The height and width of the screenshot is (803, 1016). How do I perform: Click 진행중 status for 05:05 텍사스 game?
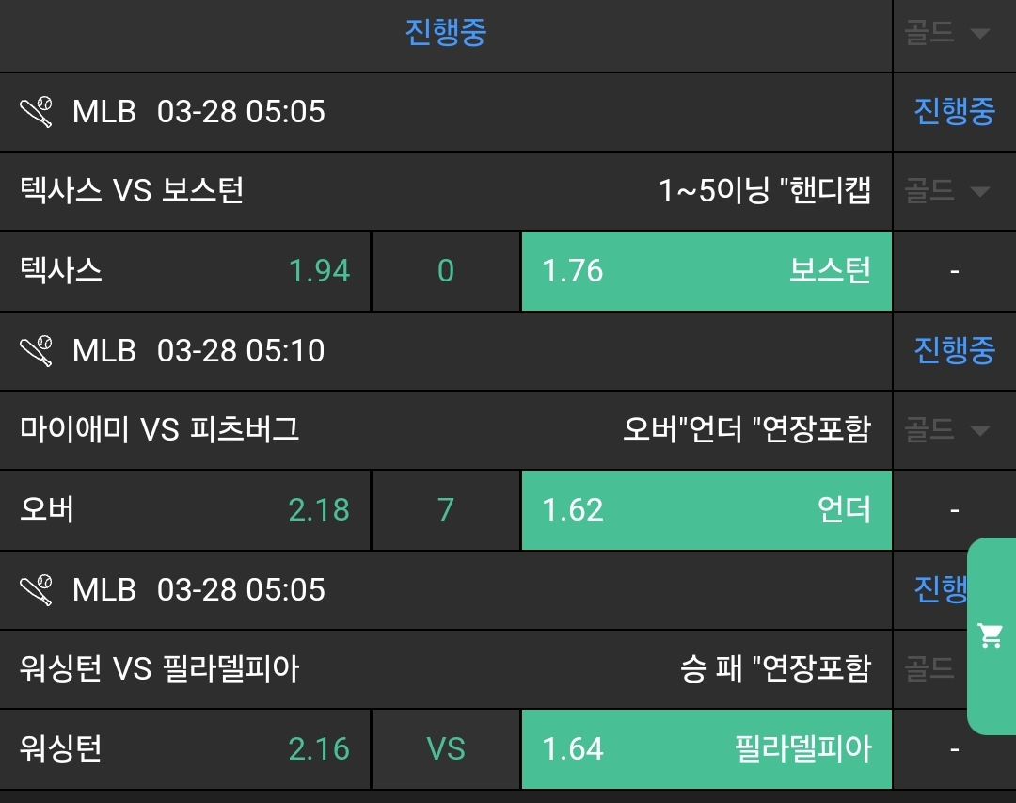(x=954, y=112)
